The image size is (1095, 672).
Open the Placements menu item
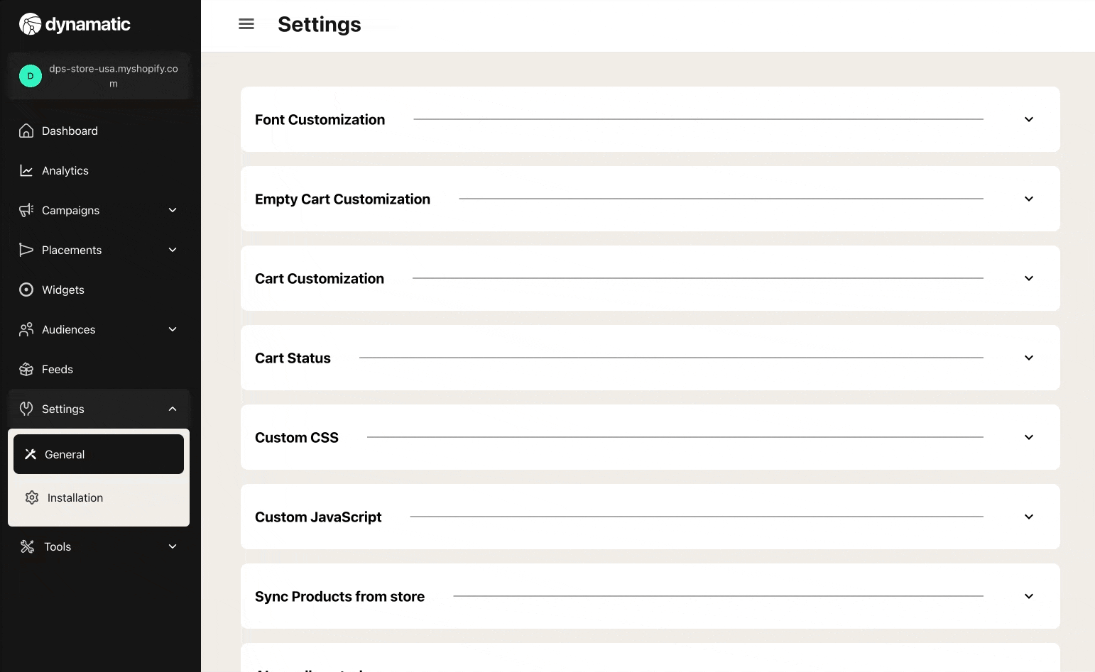pos(72,250)
